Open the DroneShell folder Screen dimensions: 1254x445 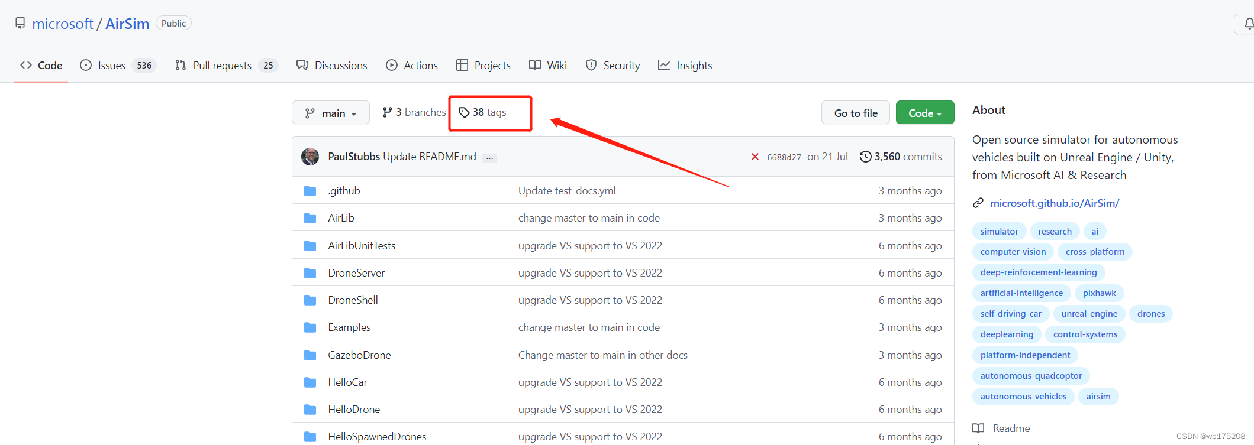click(353, 300)
